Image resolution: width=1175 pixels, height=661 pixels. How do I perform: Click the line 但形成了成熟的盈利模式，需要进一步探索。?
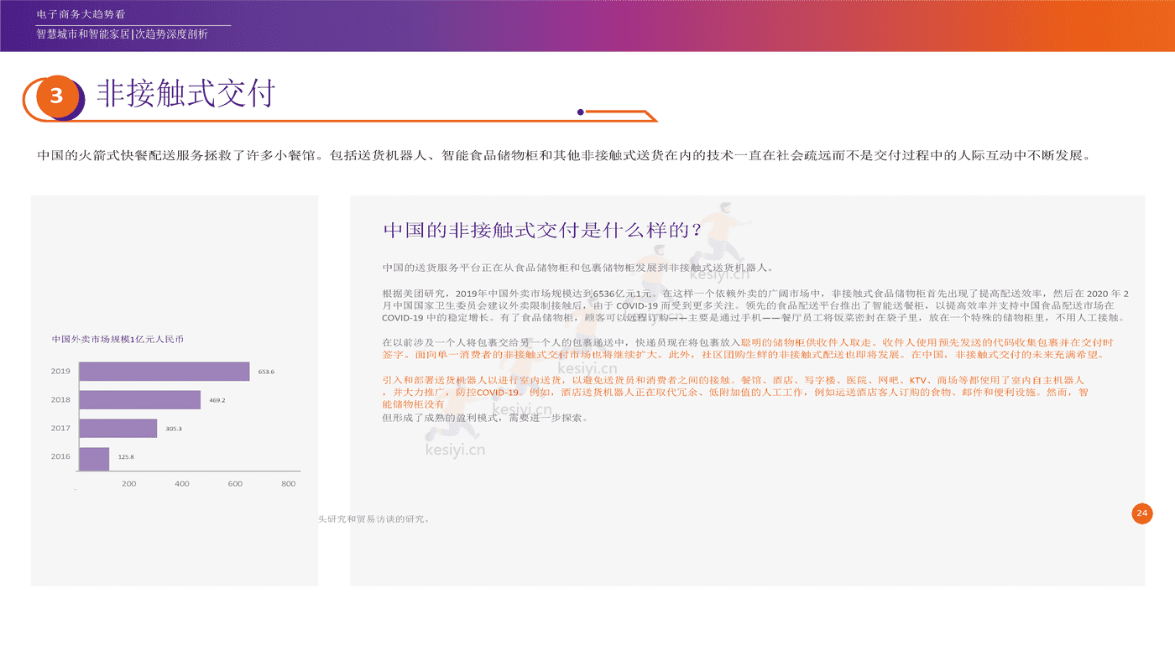[487, 417]
